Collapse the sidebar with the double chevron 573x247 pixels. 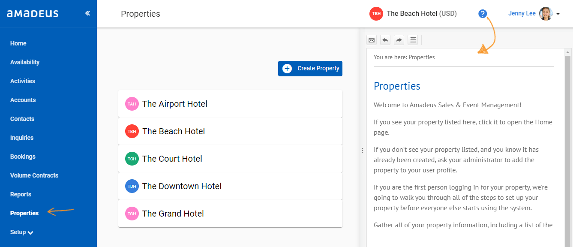pos(87,13)
